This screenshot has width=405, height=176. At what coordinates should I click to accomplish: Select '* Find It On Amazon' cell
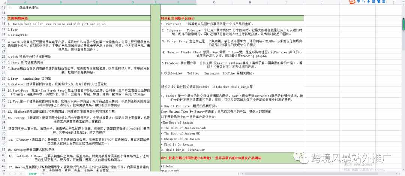pos(232,144)
